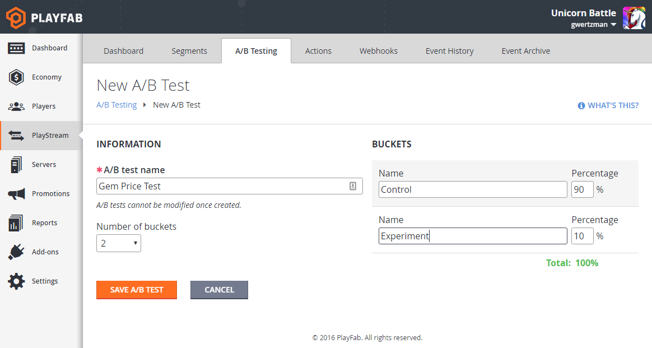Go to the Webhooks tab
The width and height of the screenshot is (652, 348).
[x=379, y=51]
